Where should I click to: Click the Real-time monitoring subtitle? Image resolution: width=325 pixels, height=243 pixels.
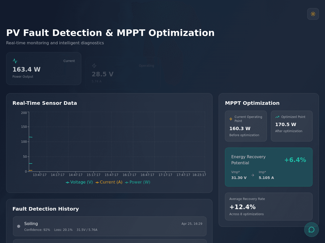coord(55,43)
